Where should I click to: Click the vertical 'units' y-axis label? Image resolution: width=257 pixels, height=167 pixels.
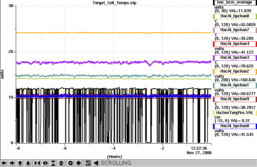tap(2, 74)
